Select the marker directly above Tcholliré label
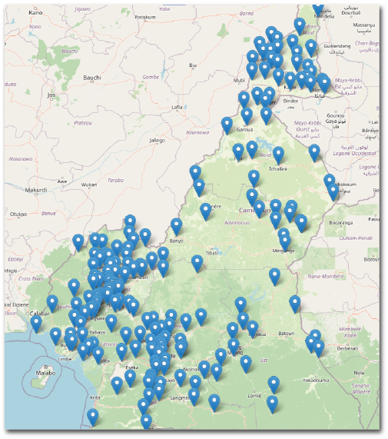This screenshot has height=439, width=388. [278, 155]
